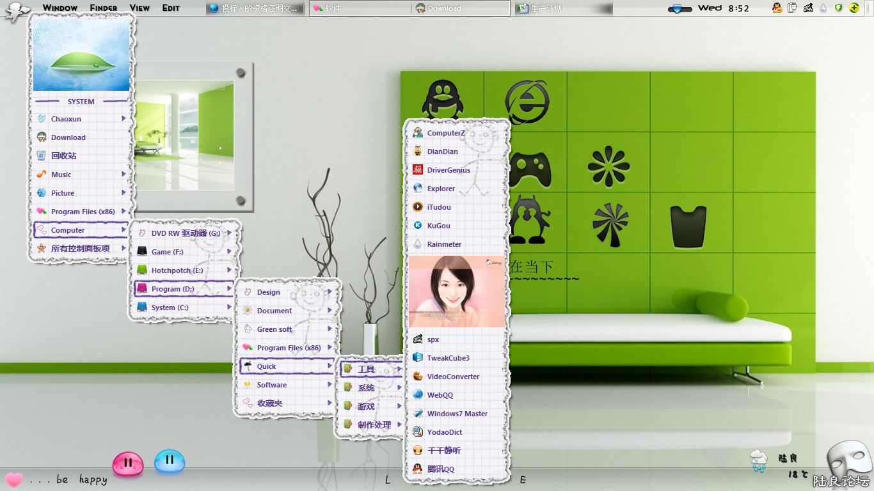
Task: Click the QQ penguin icon on green wall
Action: [443, 99]
